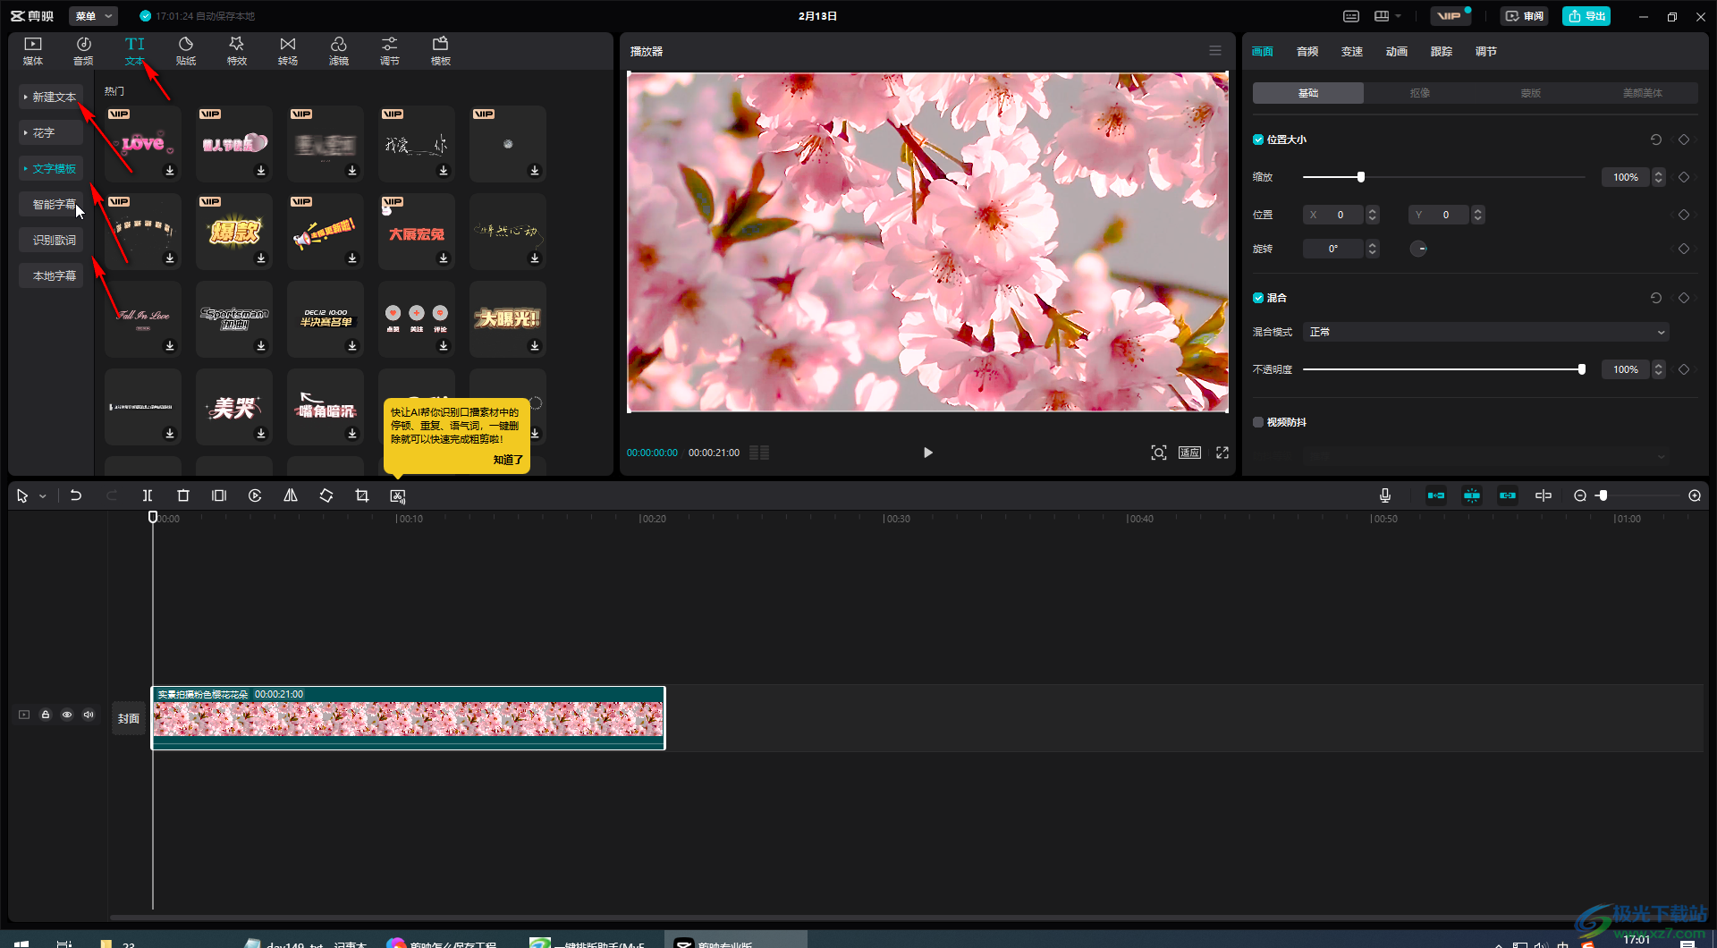Adjust the 缩放 percentage stepper

click(x=1659, y=177)
